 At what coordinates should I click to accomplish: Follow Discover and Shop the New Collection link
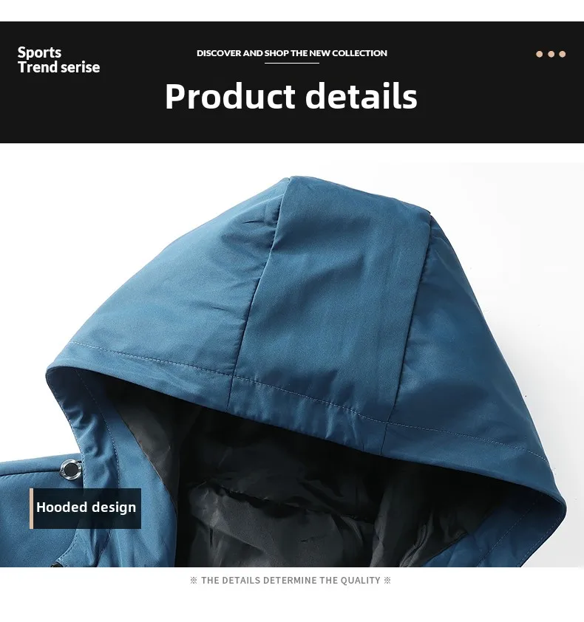point(292,53)
